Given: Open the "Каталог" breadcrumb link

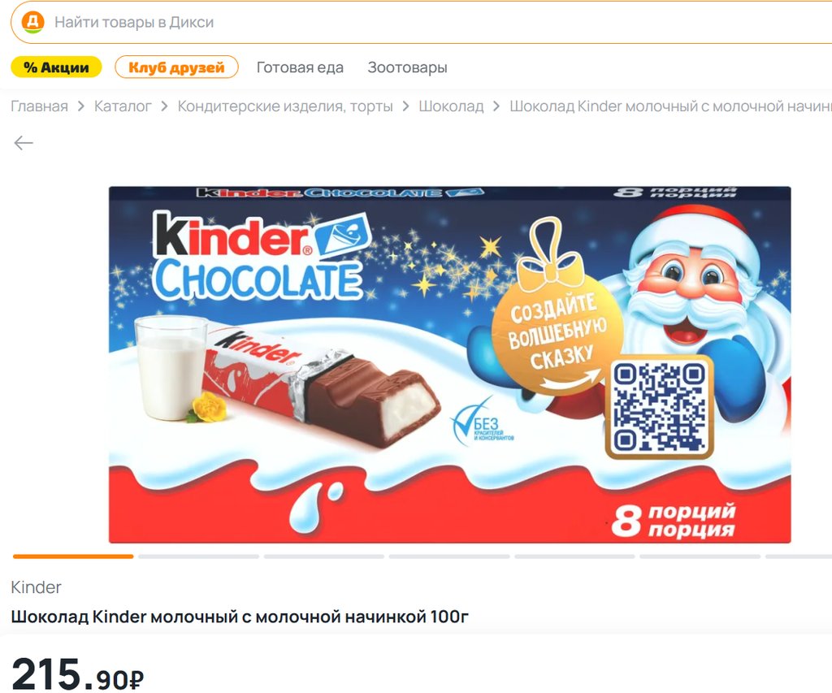Looking at the screenshot, I should (x=123, y=106).
